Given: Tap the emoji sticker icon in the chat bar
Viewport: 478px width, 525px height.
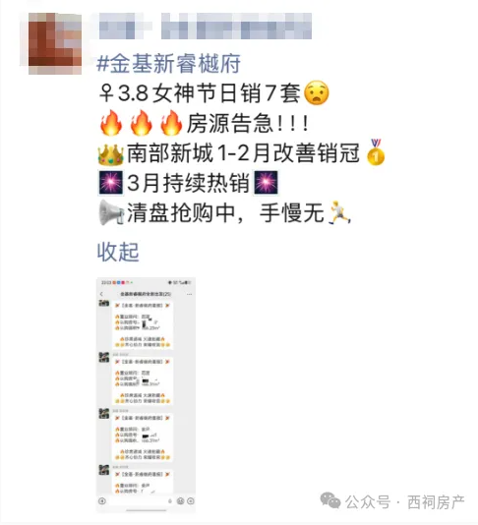Looking at the screenshot, I should 181,501.
